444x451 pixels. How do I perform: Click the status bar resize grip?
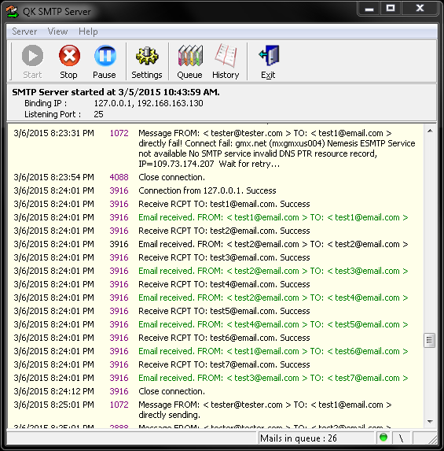433,439
